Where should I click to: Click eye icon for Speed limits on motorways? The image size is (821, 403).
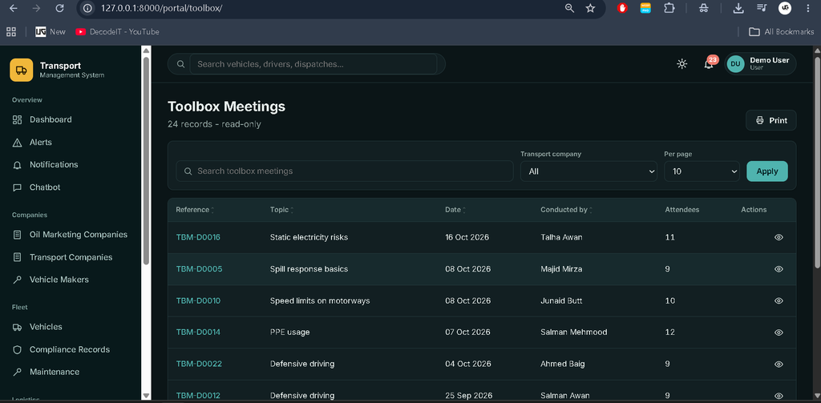pyautogui.click(x=779, y=301)
